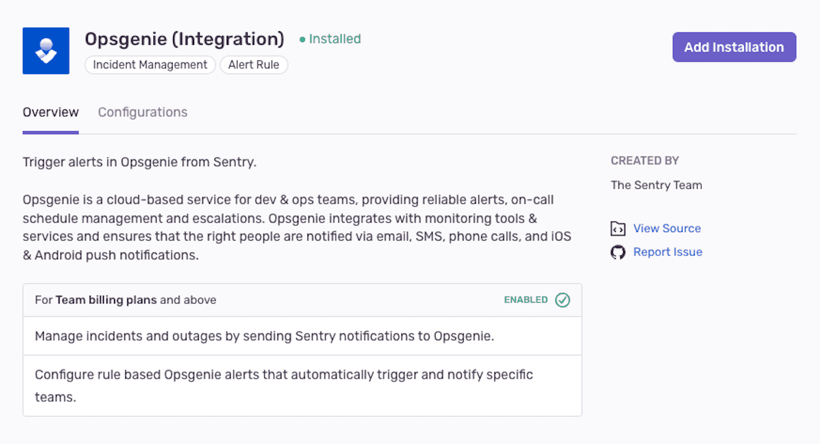Click the Team billing plans text
The image size is (820, 444).
106,300
